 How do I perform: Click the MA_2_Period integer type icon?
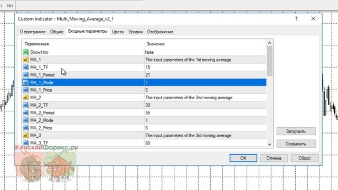26,112
